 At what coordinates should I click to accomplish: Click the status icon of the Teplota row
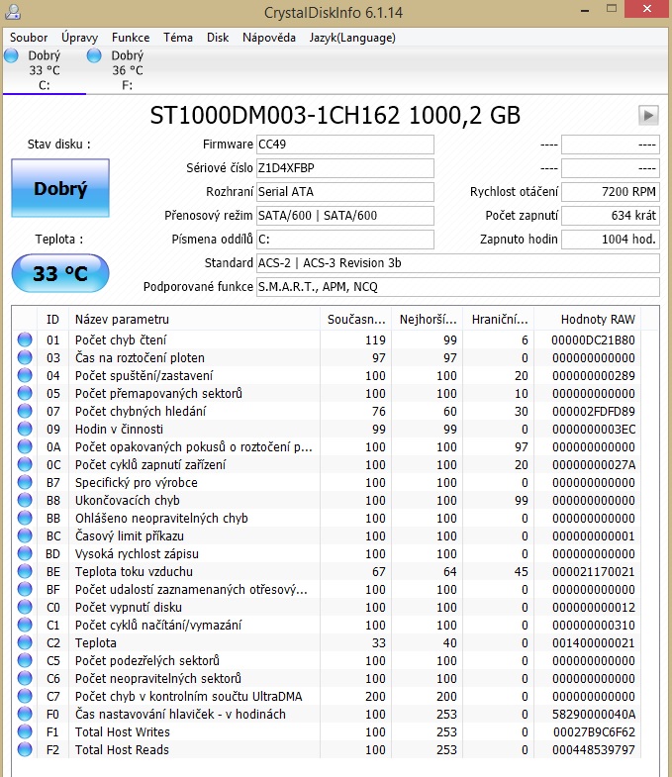pos(25,643)
